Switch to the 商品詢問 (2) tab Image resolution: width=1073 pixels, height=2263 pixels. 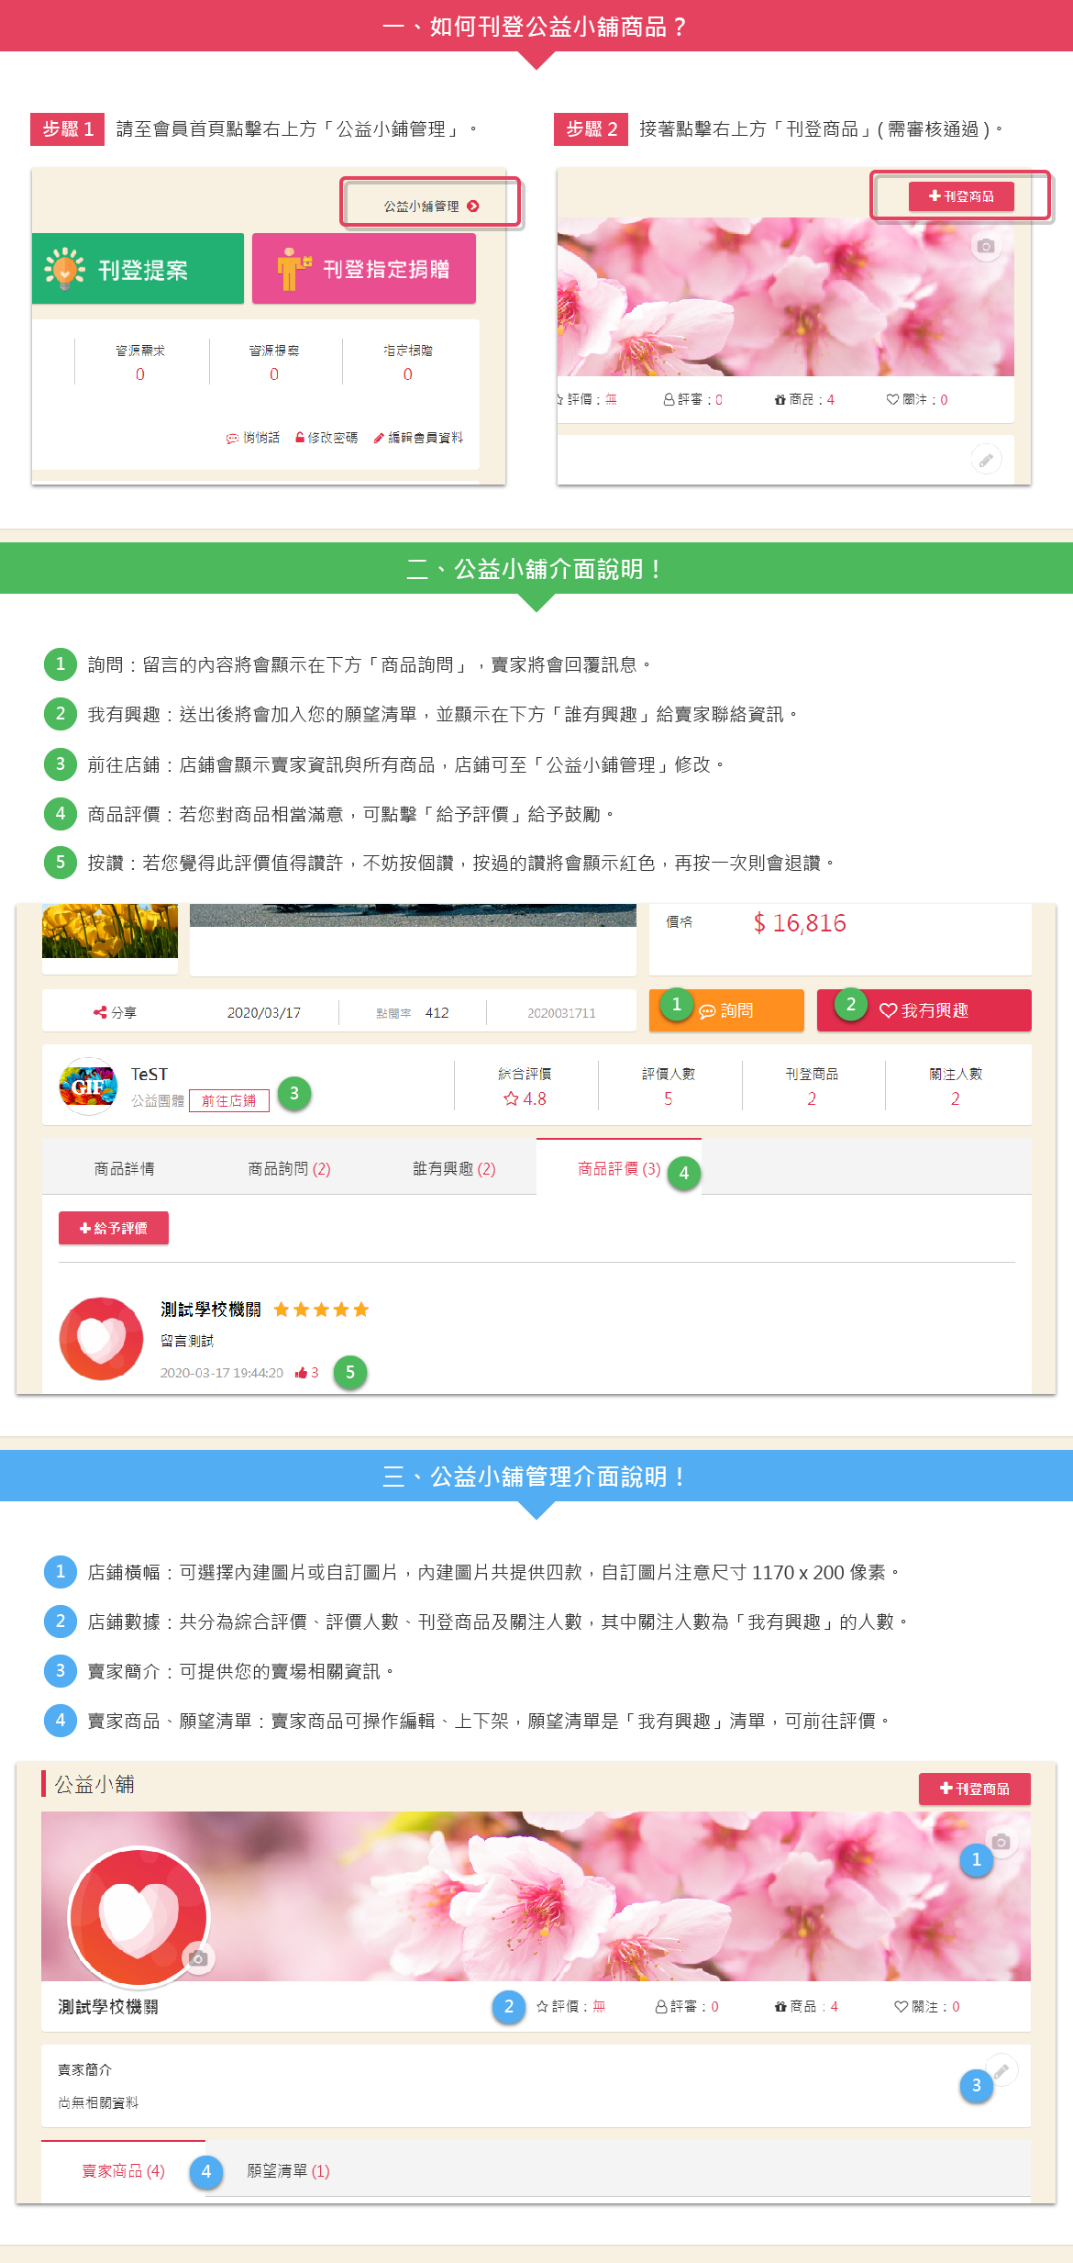point(289,1168)
